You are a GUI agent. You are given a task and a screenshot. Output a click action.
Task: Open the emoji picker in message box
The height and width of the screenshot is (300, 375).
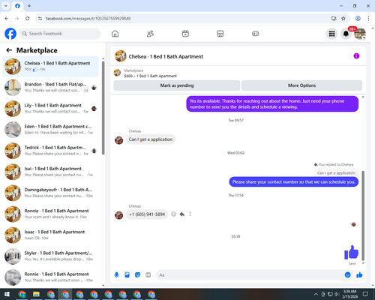[x=347, y=275]
